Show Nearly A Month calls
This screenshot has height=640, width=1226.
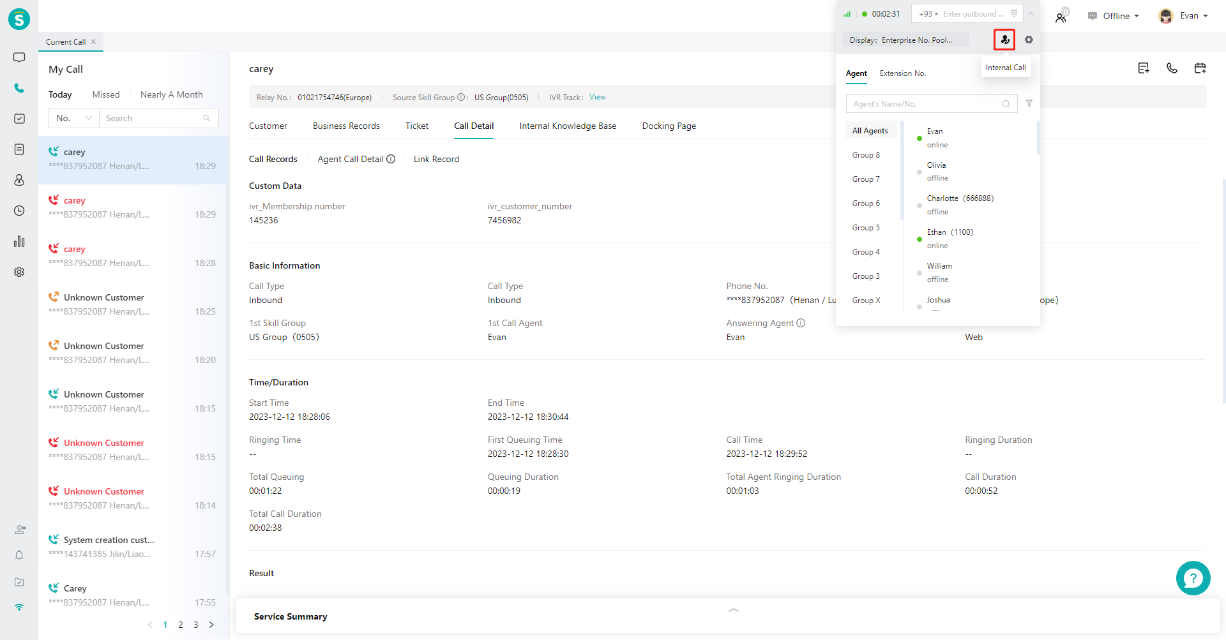click(172, 94)
